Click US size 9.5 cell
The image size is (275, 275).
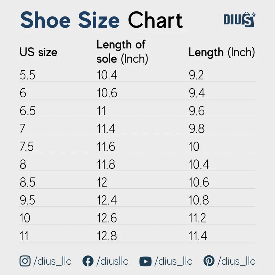click(27, 200)
